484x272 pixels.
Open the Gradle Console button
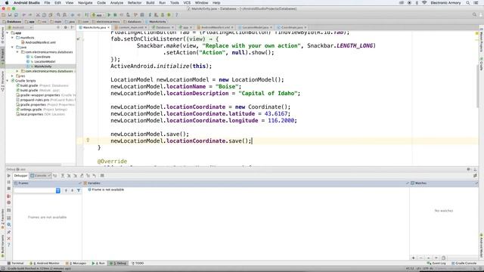point(464,264)
